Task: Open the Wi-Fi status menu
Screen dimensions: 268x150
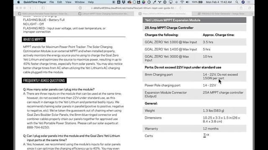Action: coord(182,2)
